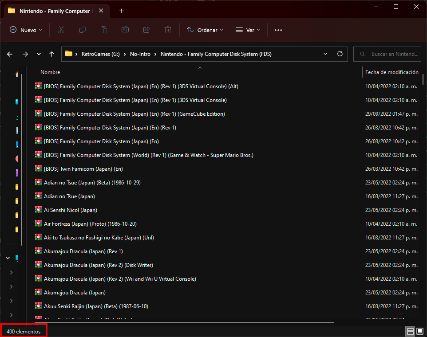This screenshot has height=337, width=427.
Task: Expand the address bar history dropdown
Action: coord(325,54)
